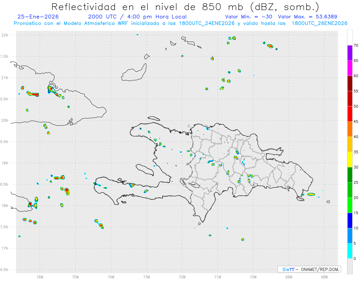Click the time '2000 UTC / 4:00 pm Hora Local'

tap(137, 17)
